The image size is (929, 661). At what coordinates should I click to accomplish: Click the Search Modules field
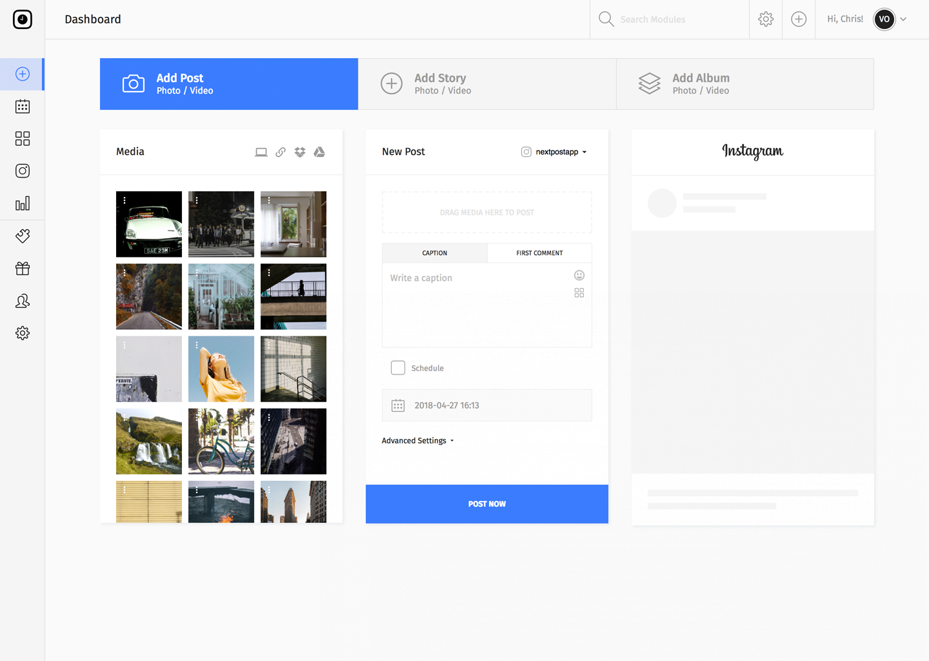677,19
